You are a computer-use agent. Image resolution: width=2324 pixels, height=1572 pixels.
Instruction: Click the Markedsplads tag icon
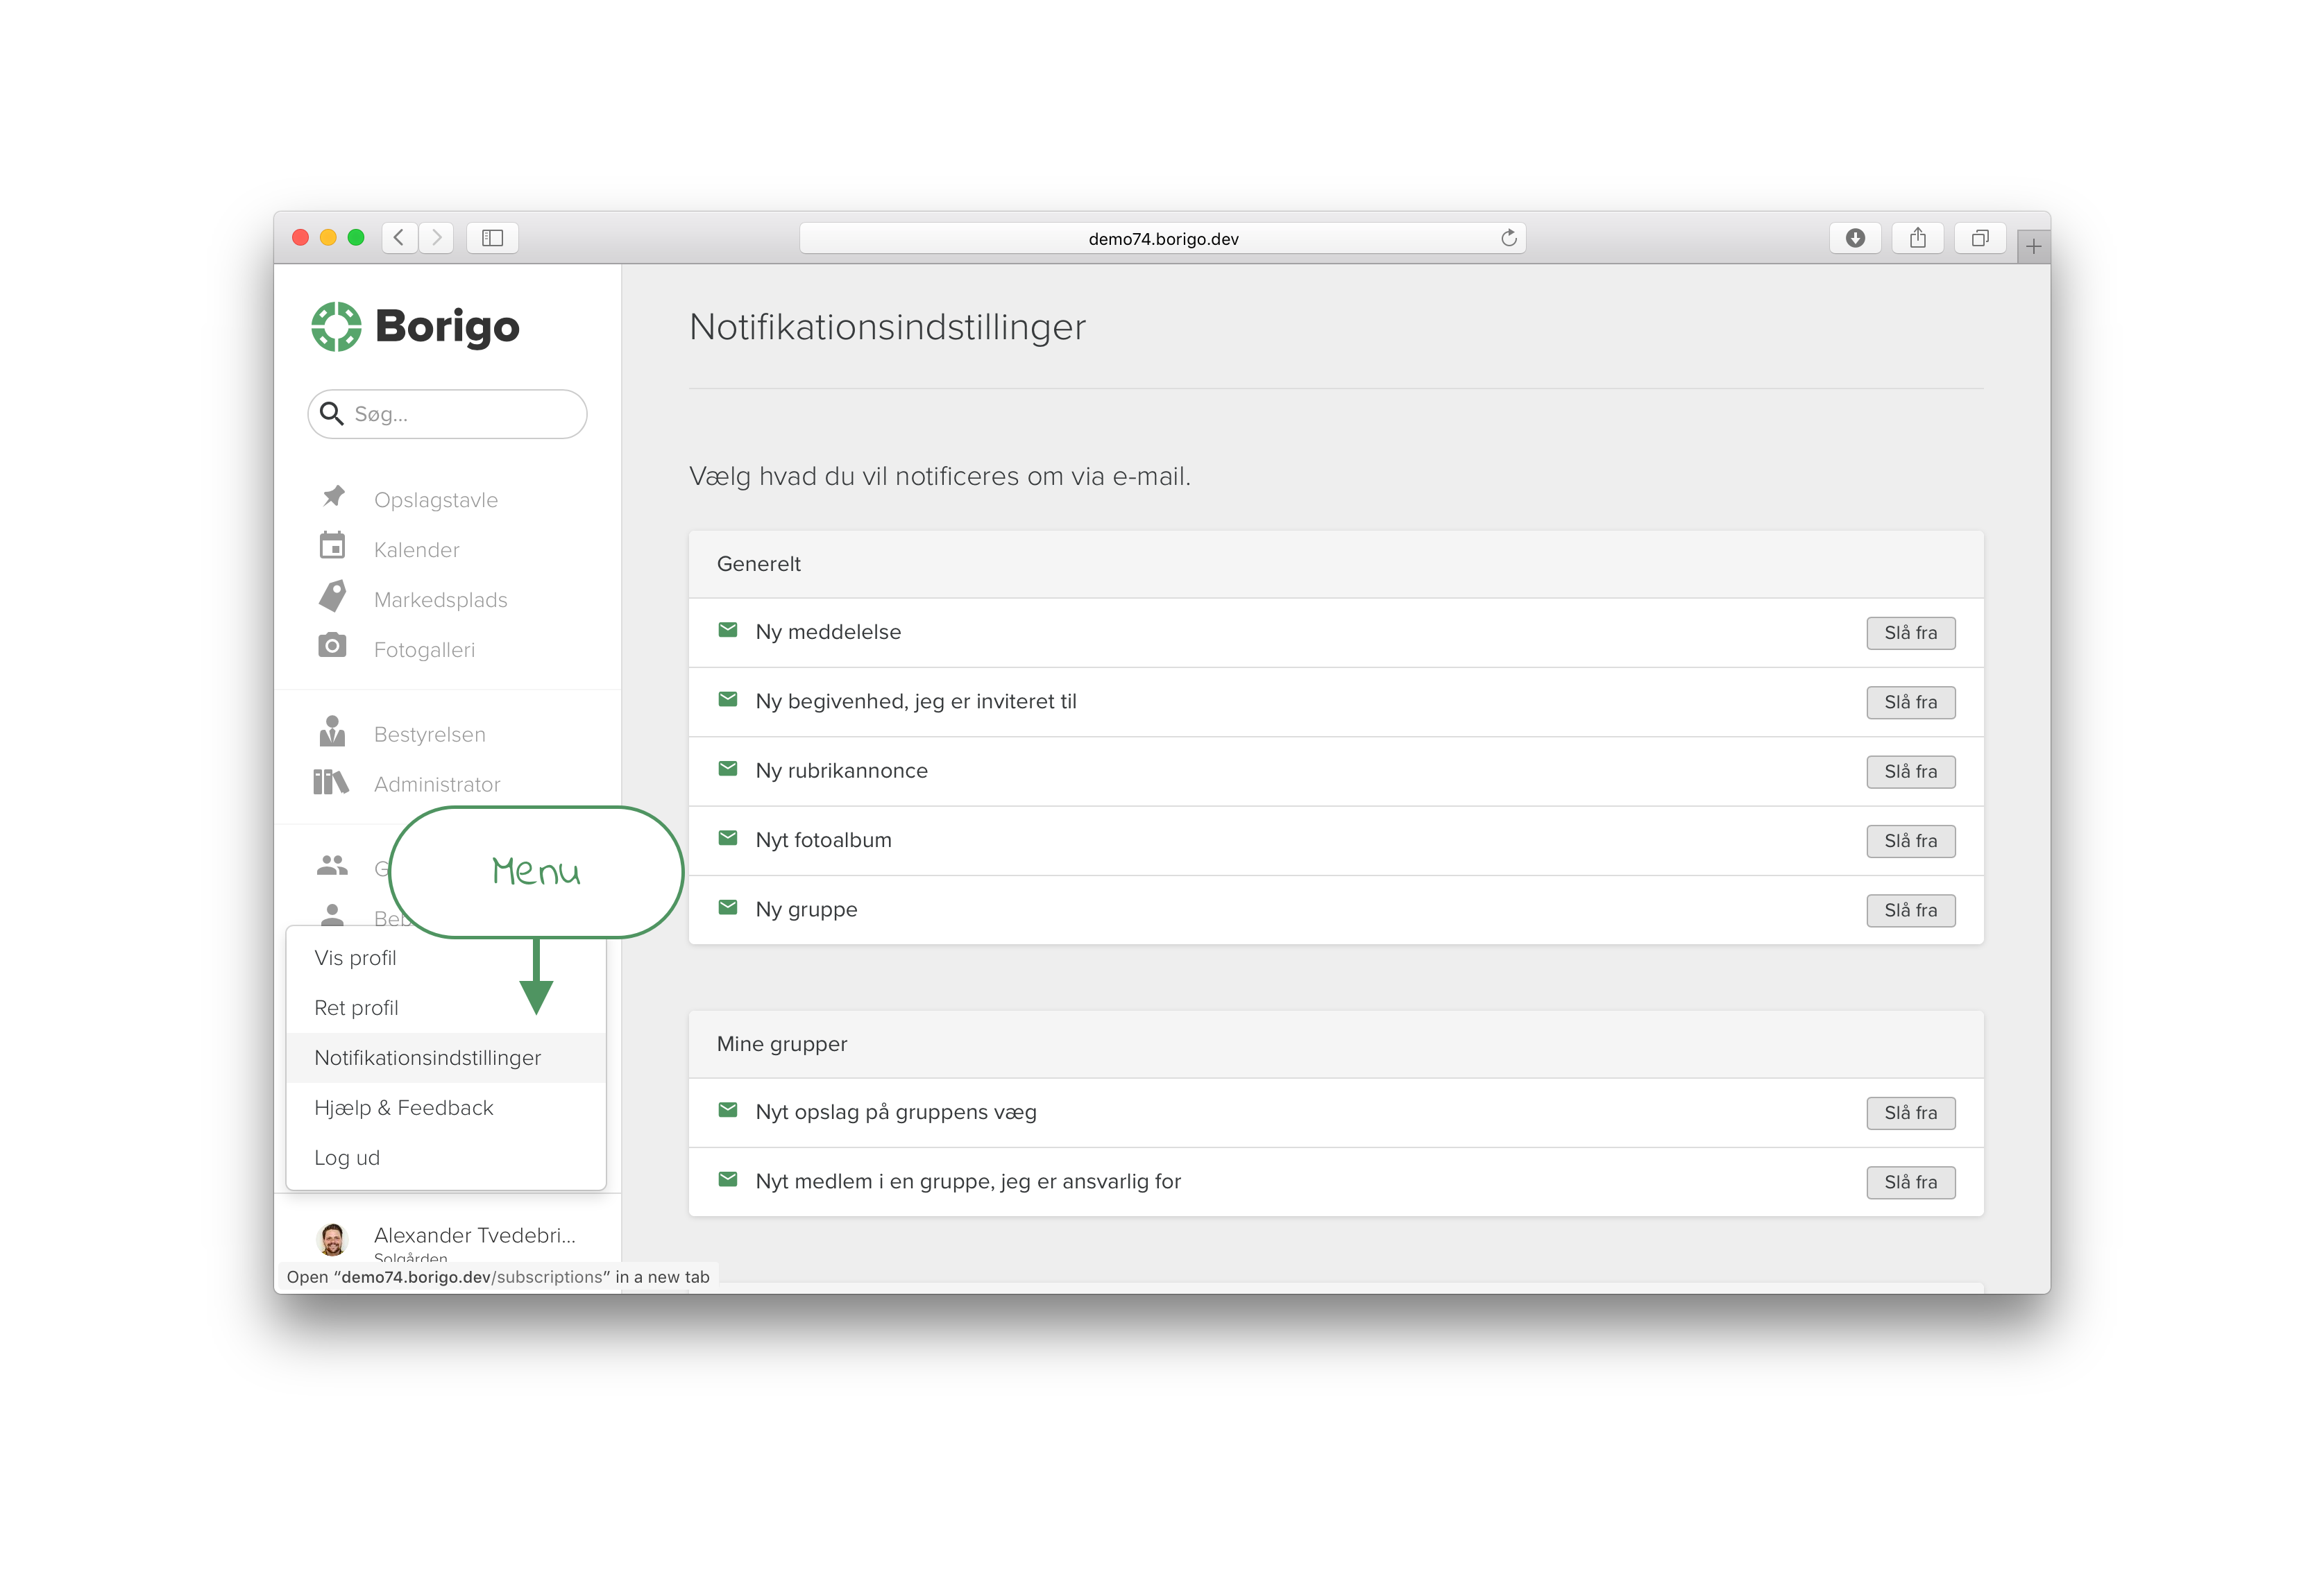[333, 596]
